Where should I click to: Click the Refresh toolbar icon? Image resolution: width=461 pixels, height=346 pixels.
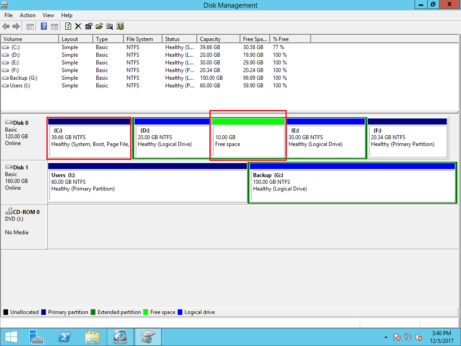pyautogui.click(x=68, y=27)
